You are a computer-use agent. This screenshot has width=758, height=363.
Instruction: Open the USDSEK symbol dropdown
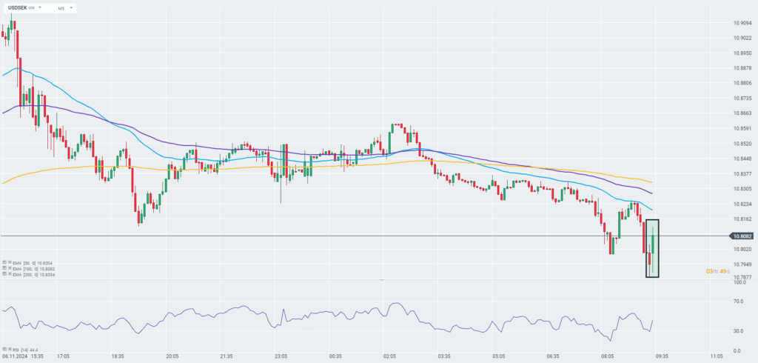[x=38, y=8]
